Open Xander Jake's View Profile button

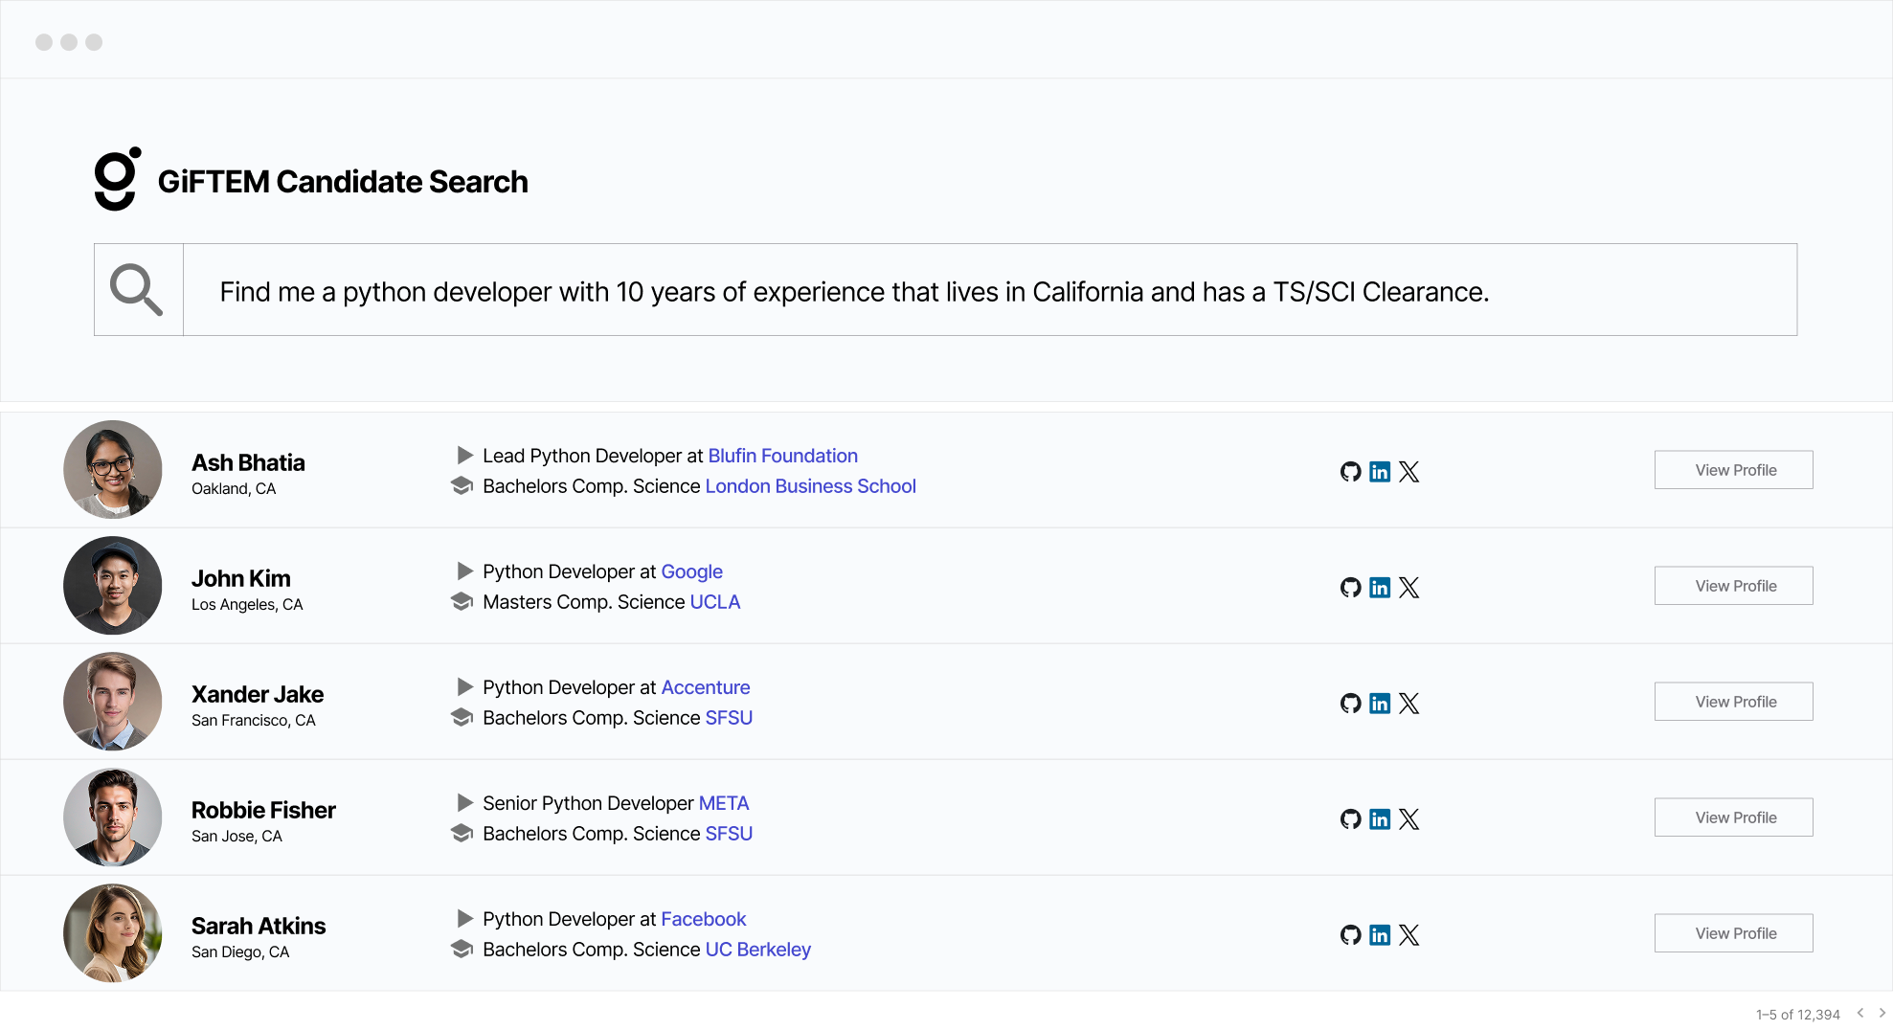click(1733, 702)
